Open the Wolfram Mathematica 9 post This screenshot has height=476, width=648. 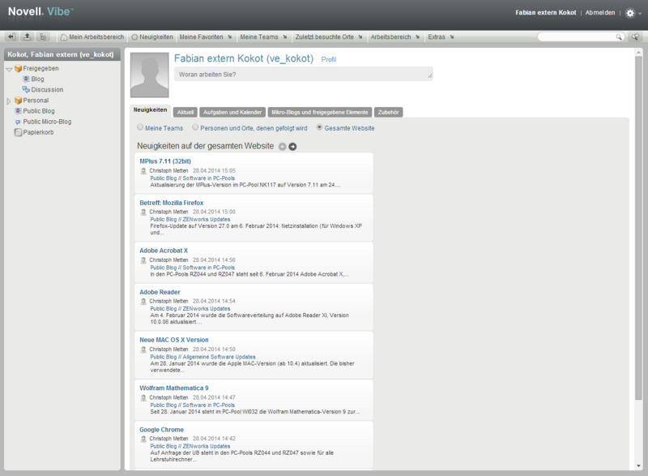click(x=174, y=388)
